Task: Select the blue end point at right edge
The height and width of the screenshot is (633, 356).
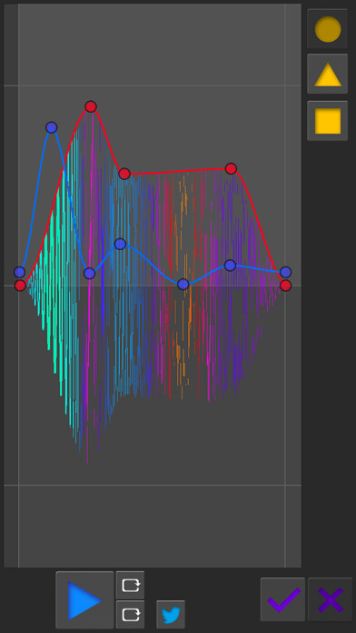Action: pyautogui.click(x=285, y=272)
